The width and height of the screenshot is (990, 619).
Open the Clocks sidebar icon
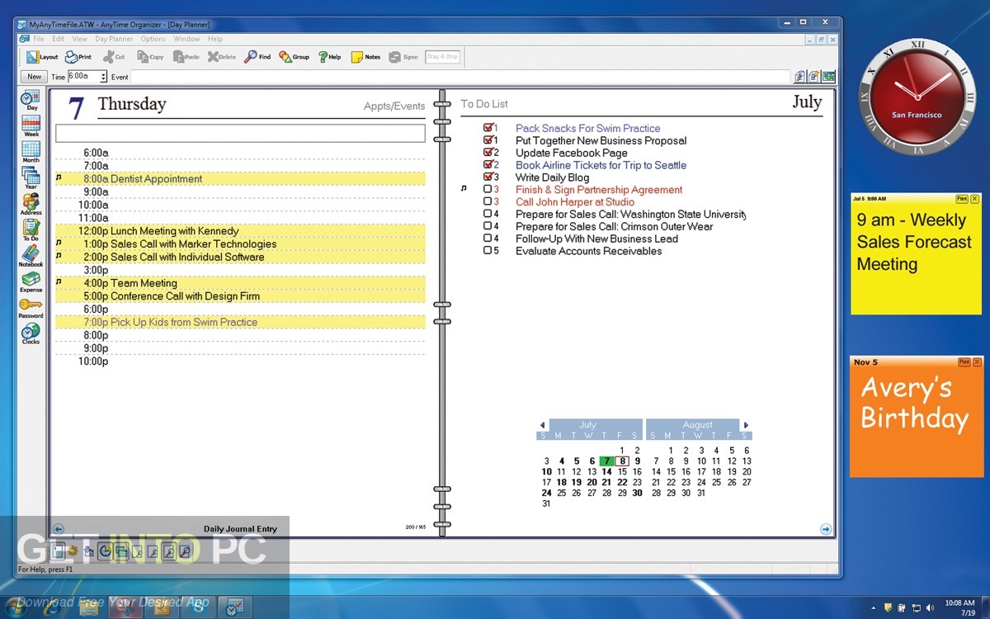(31, 333)
